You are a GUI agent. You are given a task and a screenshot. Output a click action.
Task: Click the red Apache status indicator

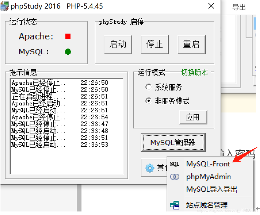(x=67, y=36)
